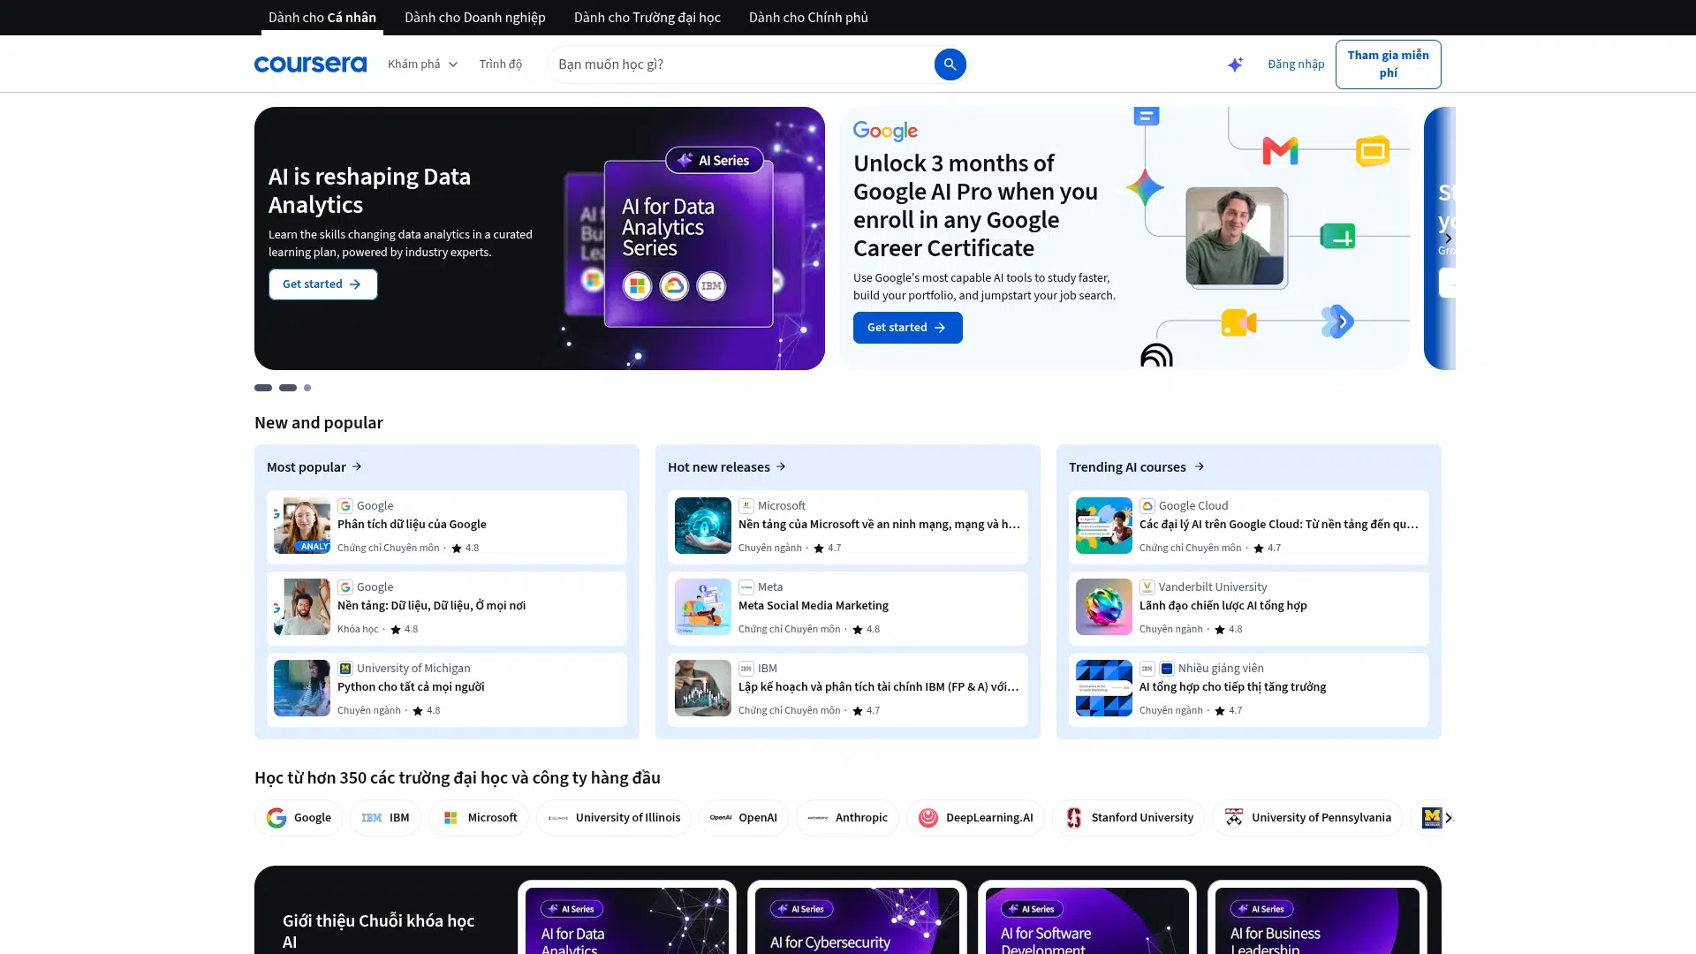This screenshot has width=1696, height=954.
Task: Switch to Dành cho Chính phủ tab
Action: (x=808, y=18)
